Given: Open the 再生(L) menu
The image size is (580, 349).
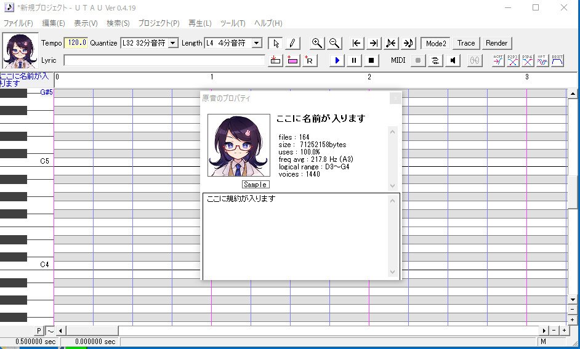Looking at the screenshot, I should tap(199, 23).
